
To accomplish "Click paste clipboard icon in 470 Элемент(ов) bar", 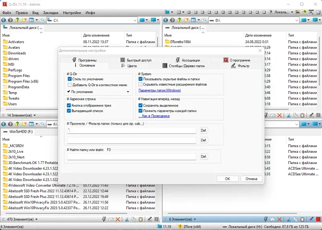I will tap(140, 219).
